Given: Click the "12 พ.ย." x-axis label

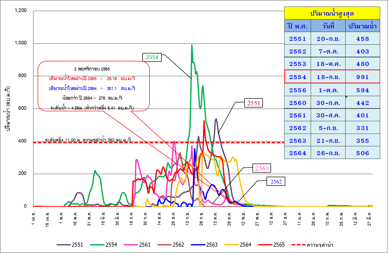Looking at the screenshot, I should click(x=243, y=219).
